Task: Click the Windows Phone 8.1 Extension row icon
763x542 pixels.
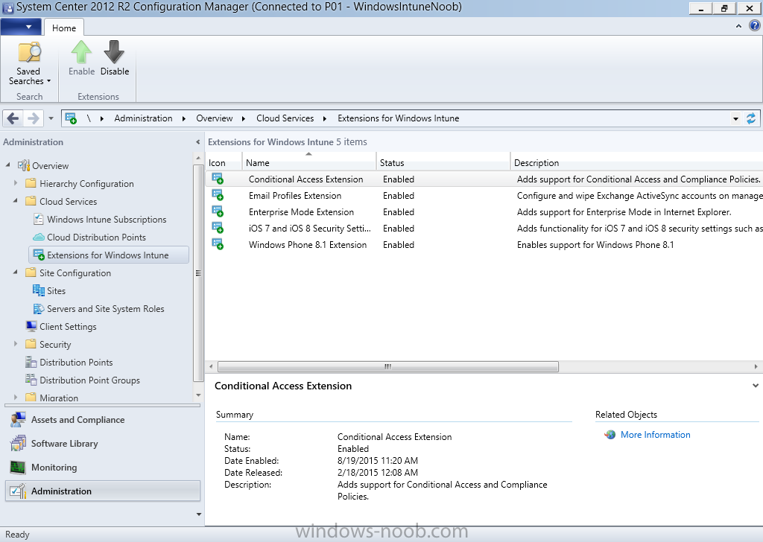Action: coord(218,244)
